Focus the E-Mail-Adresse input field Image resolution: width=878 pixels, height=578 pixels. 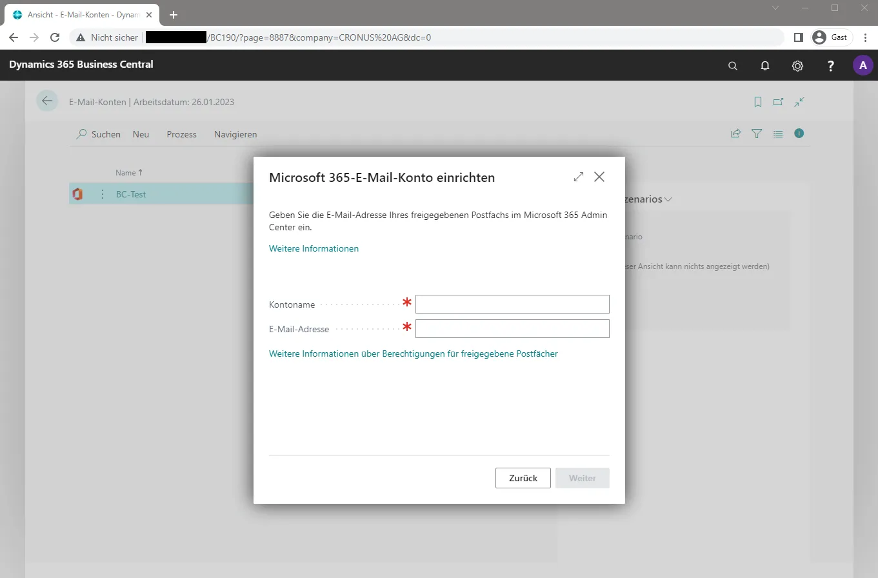coord(512,328)
